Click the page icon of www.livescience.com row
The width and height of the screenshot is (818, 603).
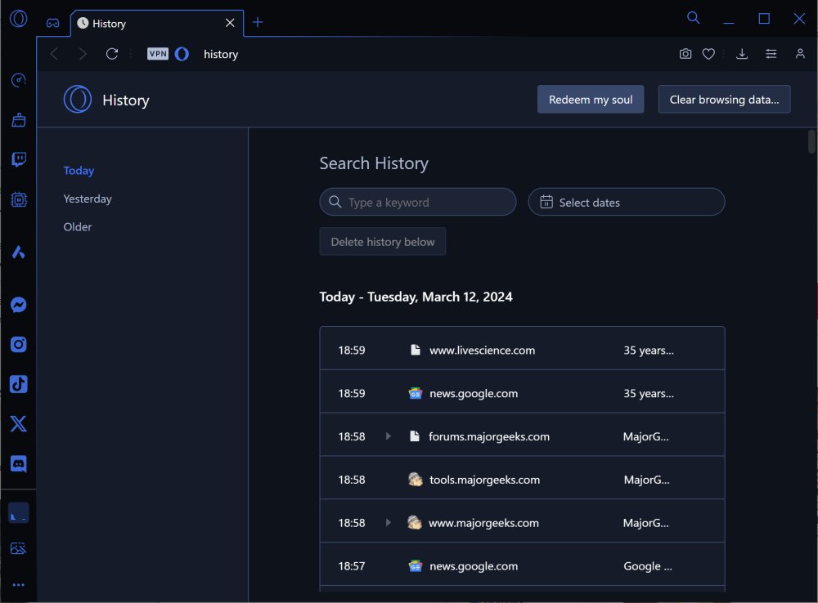pos(416,350)
